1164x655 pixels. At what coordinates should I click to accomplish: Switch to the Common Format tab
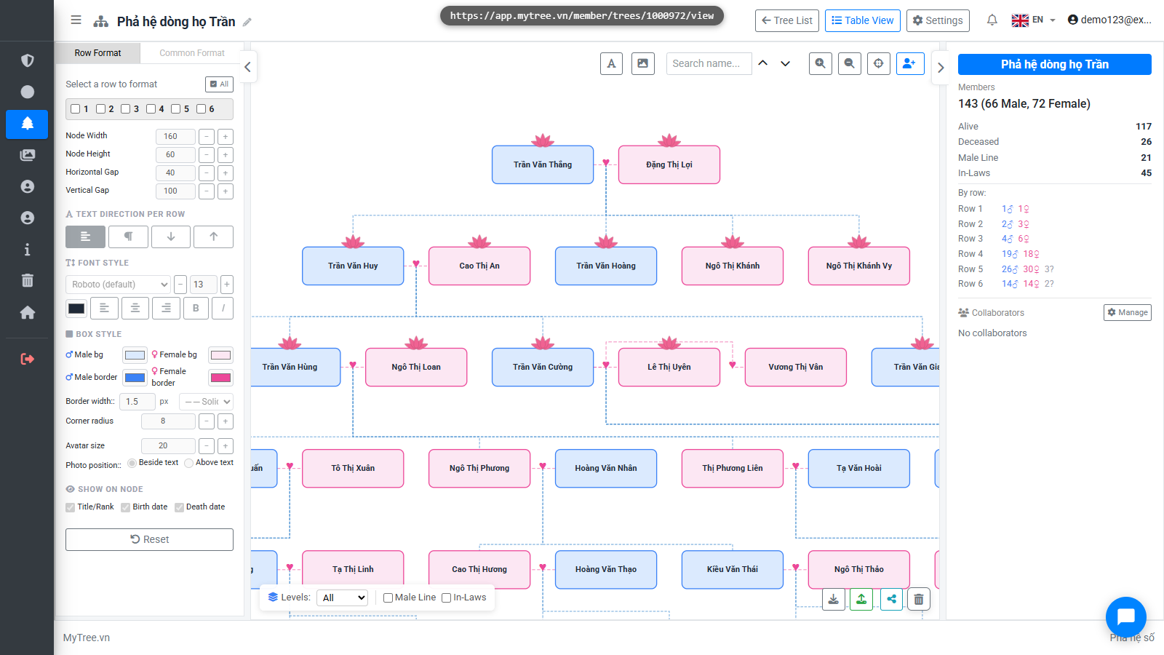pos(192,53)
